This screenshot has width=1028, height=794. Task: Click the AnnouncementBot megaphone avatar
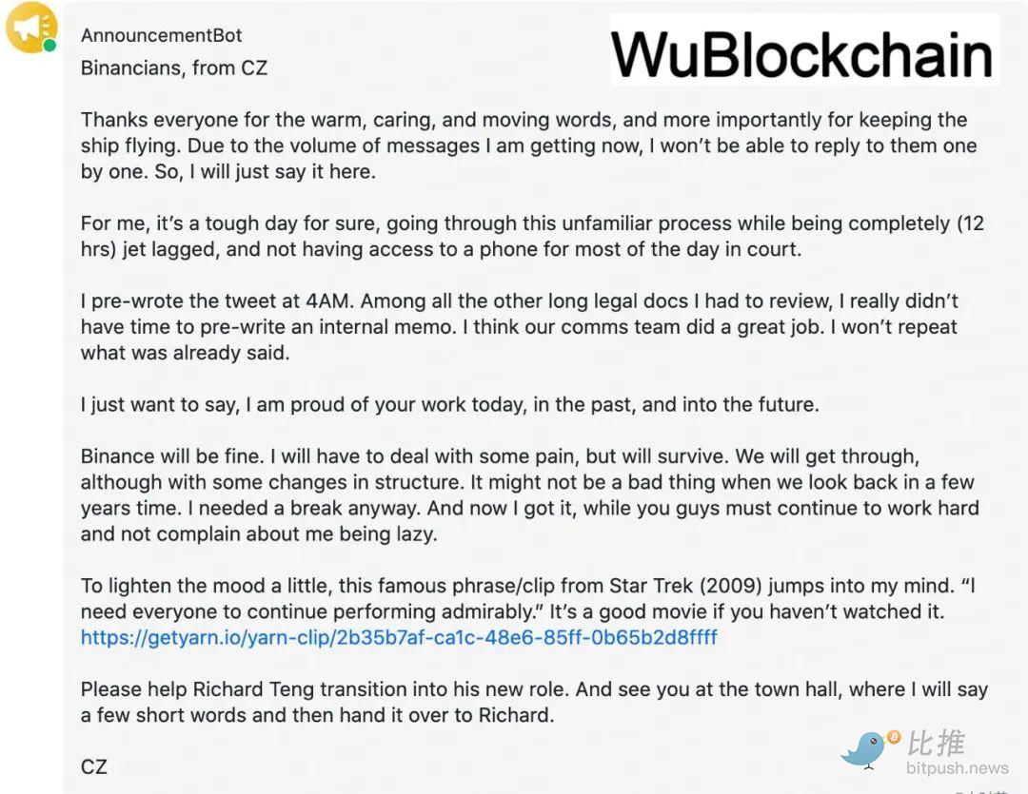[31, 29]
